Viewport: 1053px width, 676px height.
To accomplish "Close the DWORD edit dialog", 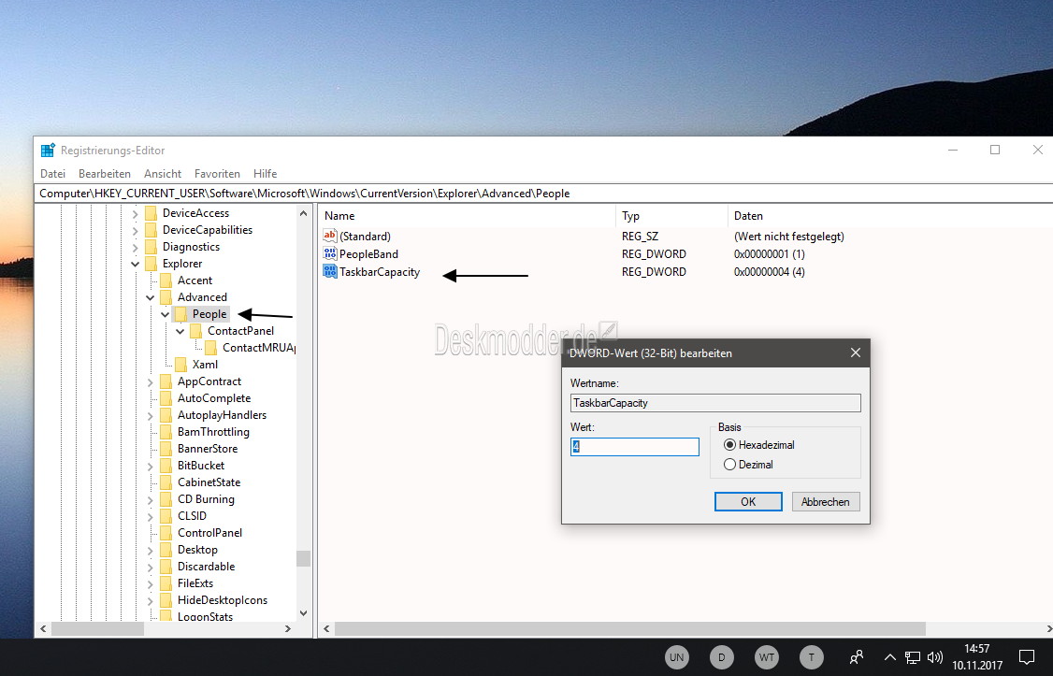I will pyautogui.click(x=855, y=352).
